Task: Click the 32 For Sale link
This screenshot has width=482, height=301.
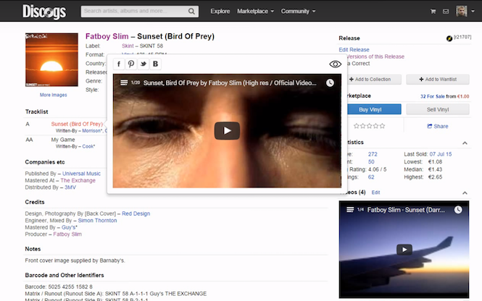Action: coord(432,96)
